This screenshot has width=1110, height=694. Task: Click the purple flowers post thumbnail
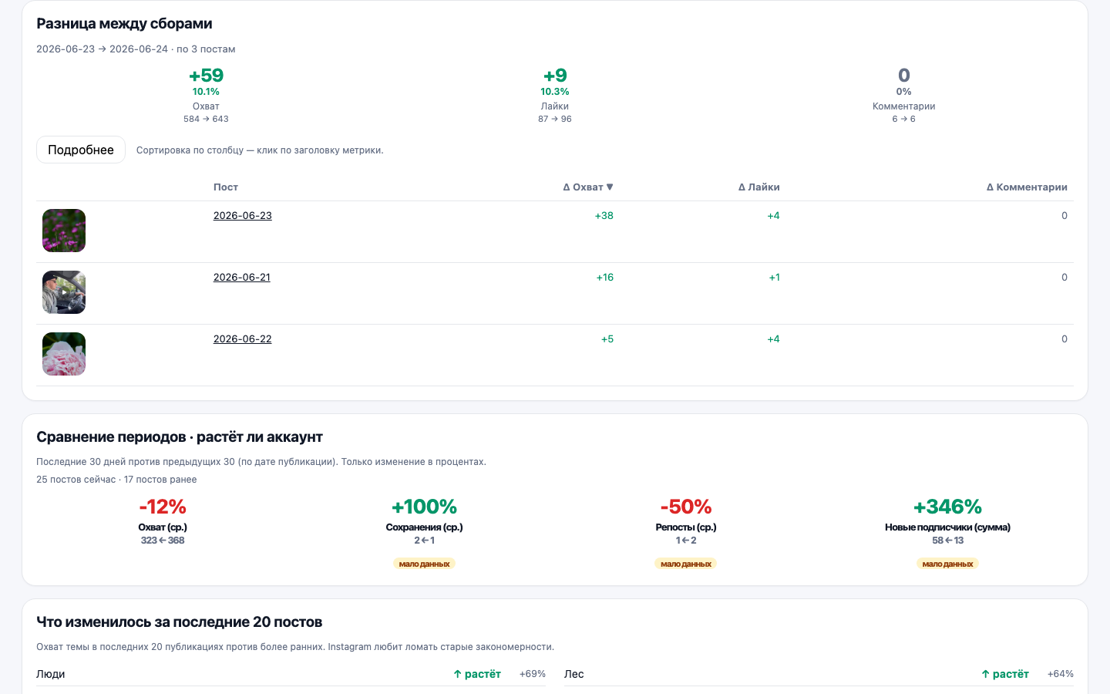tap(64, 231)
